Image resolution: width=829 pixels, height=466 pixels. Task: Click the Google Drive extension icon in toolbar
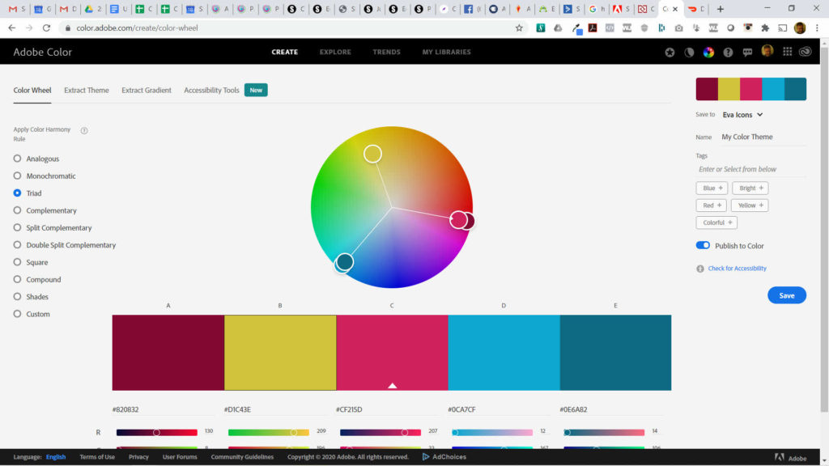point(558,28)
